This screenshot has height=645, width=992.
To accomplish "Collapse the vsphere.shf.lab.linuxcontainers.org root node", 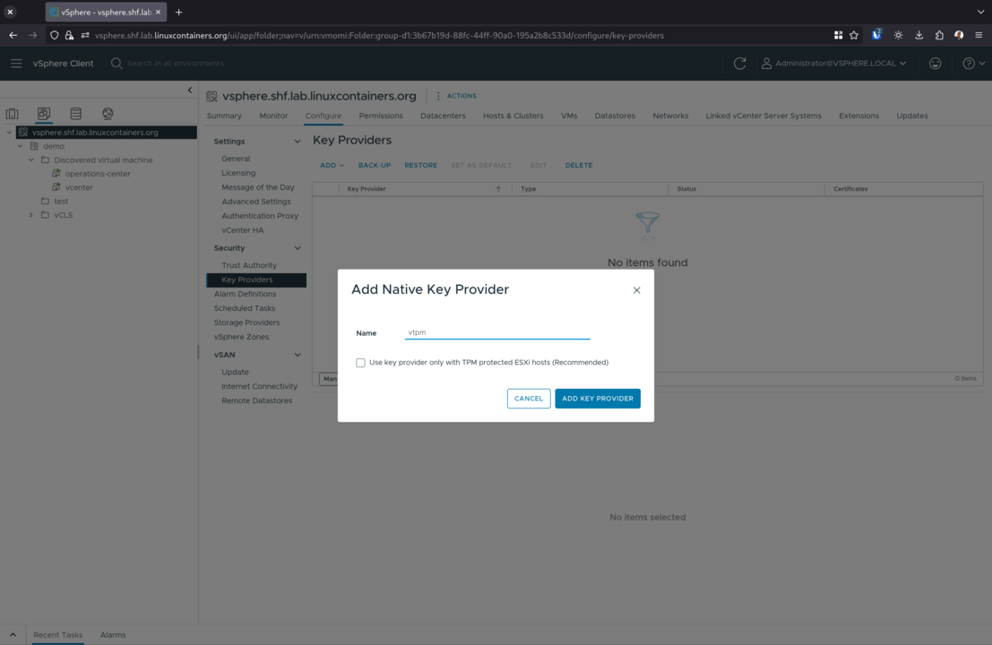I will pyautogui.click(x=9, y=133).
